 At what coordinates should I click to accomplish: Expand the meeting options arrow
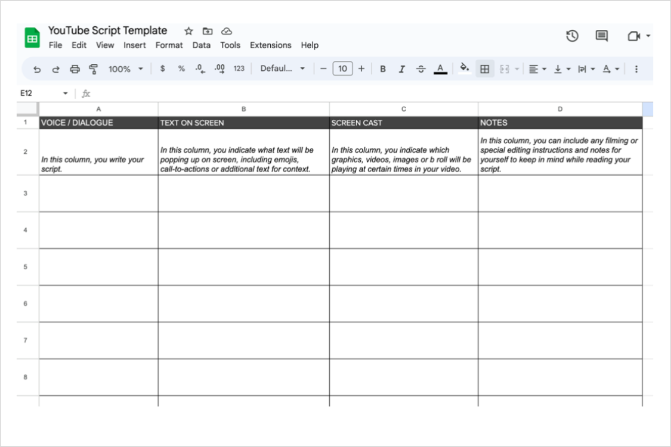[x=648, y=36]
